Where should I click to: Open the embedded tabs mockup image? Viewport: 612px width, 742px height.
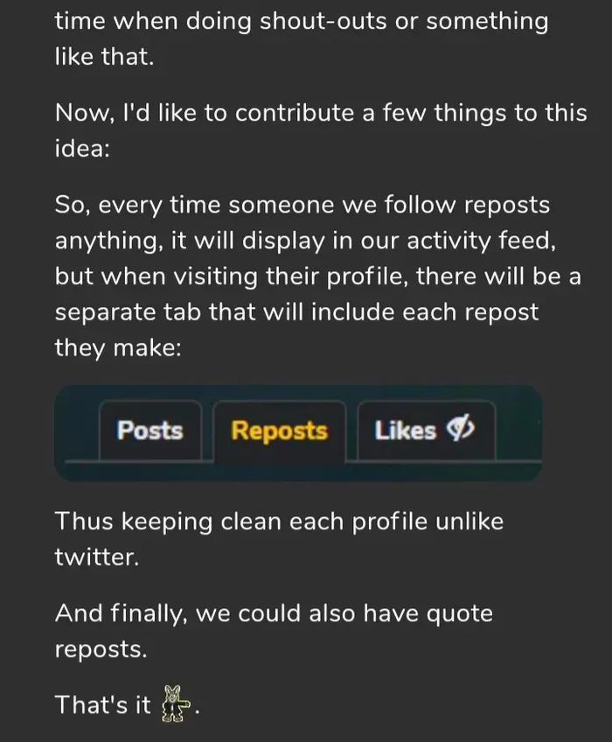pos(298,433)
